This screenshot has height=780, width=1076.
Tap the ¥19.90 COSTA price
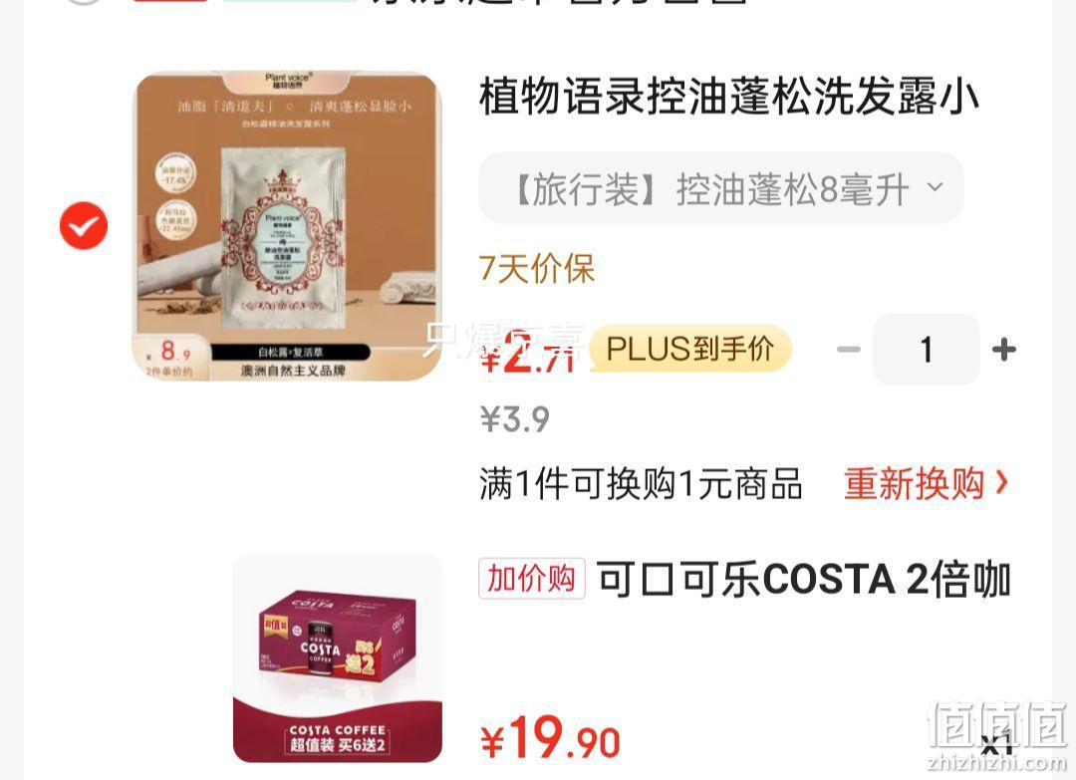click(550, 737)
